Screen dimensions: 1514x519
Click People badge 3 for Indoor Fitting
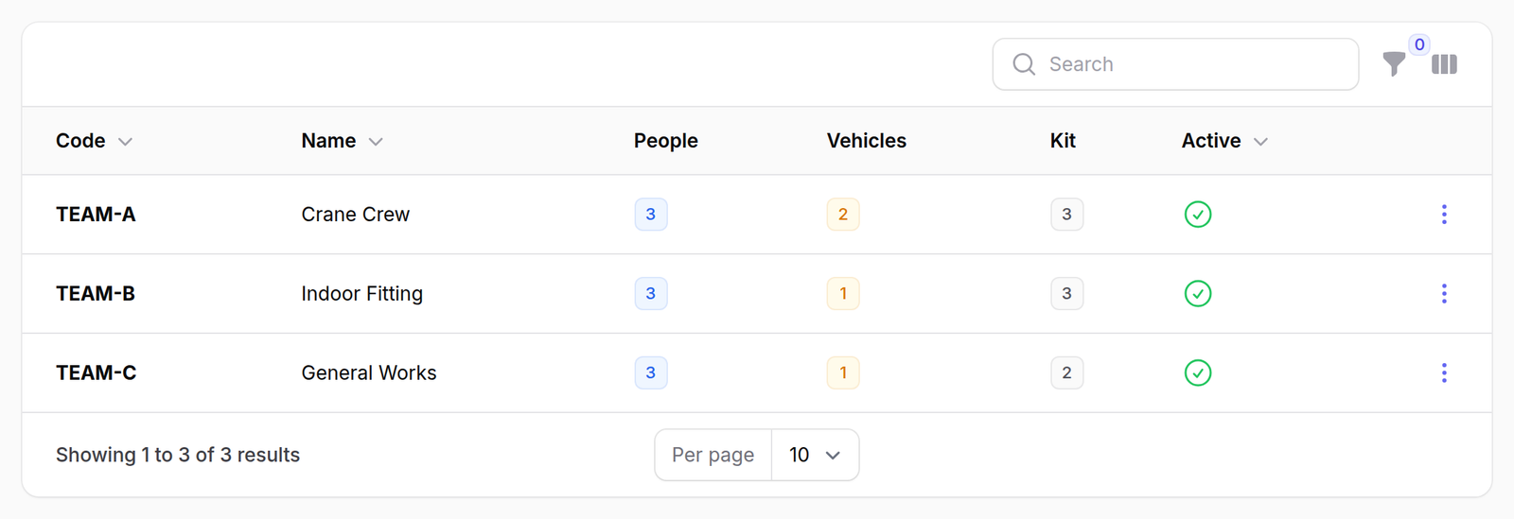(651, 294)
